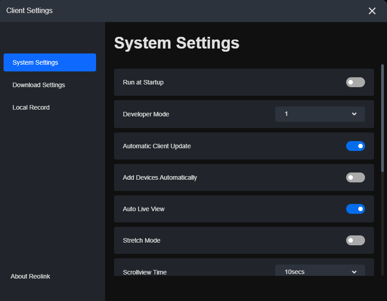Open System Settings in sidebar

coord(50,62)
